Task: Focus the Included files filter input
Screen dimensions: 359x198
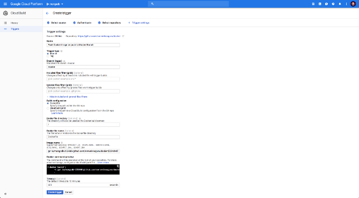Action: coord(83,79)
